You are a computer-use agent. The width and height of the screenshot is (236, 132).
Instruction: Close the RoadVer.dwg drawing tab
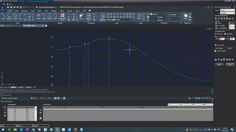tap(43, 26)
